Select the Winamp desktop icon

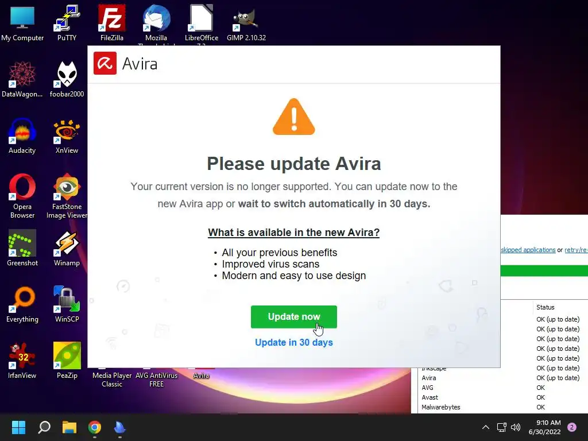[67, 248]
